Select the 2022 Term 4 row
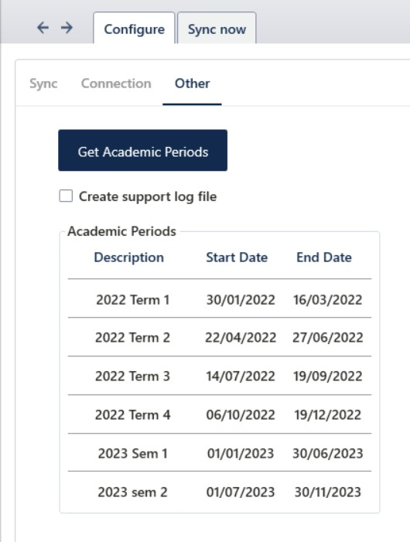The image size is (410, 542). pyautogui.click(x=220, y=414)
